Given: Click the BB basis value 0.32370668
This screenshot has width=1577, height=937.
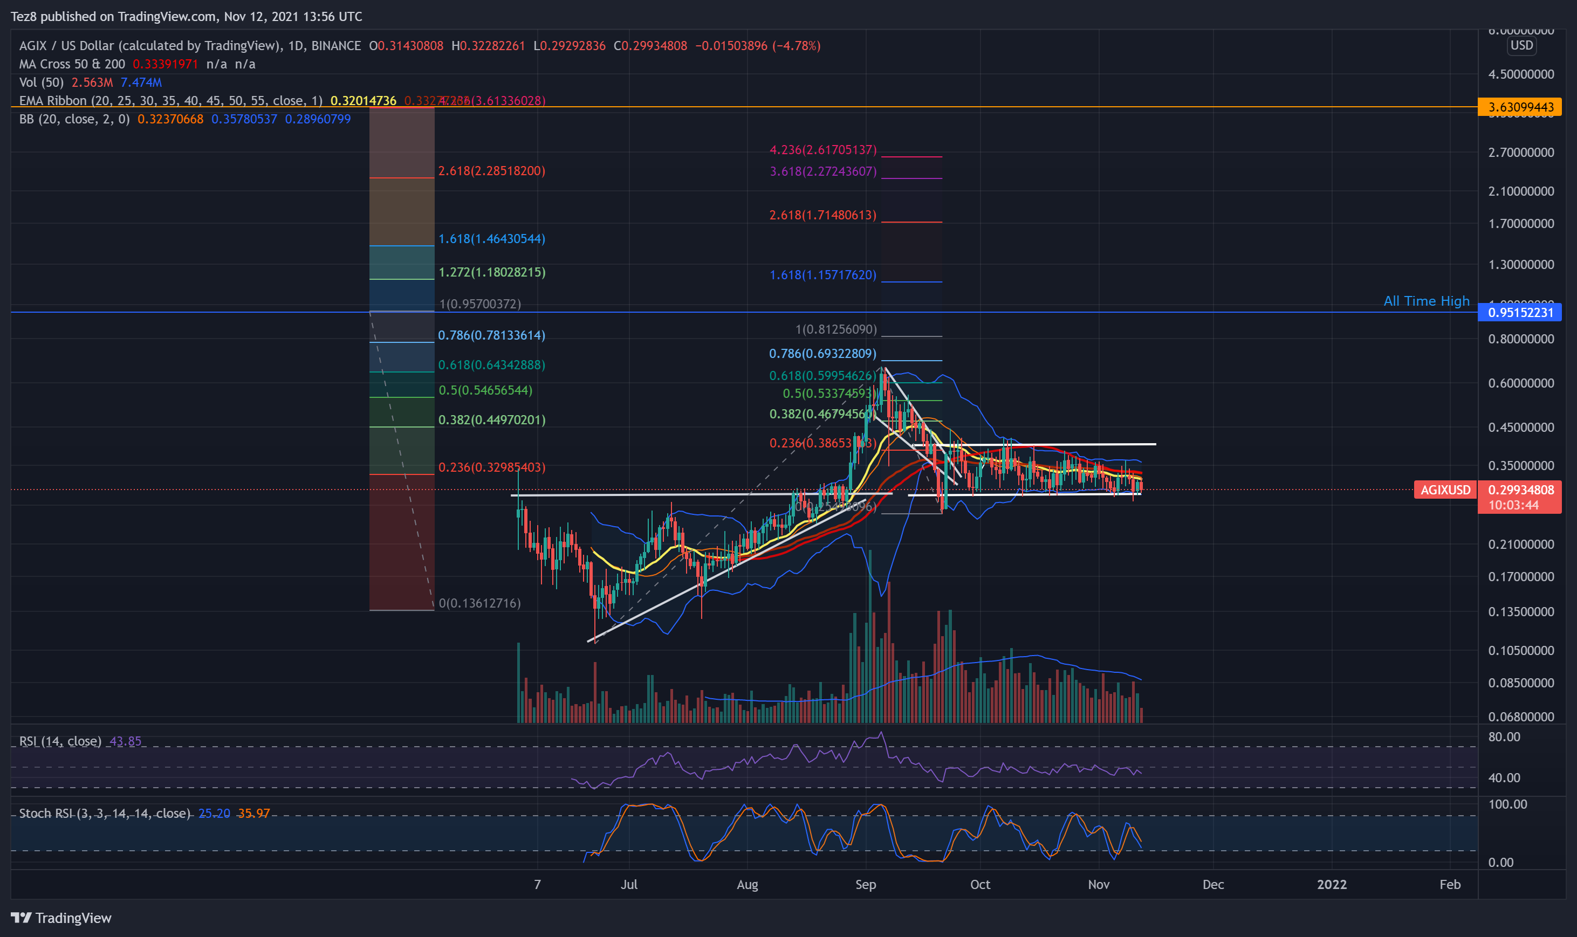Looking at the screenshot, I should 170,119.
